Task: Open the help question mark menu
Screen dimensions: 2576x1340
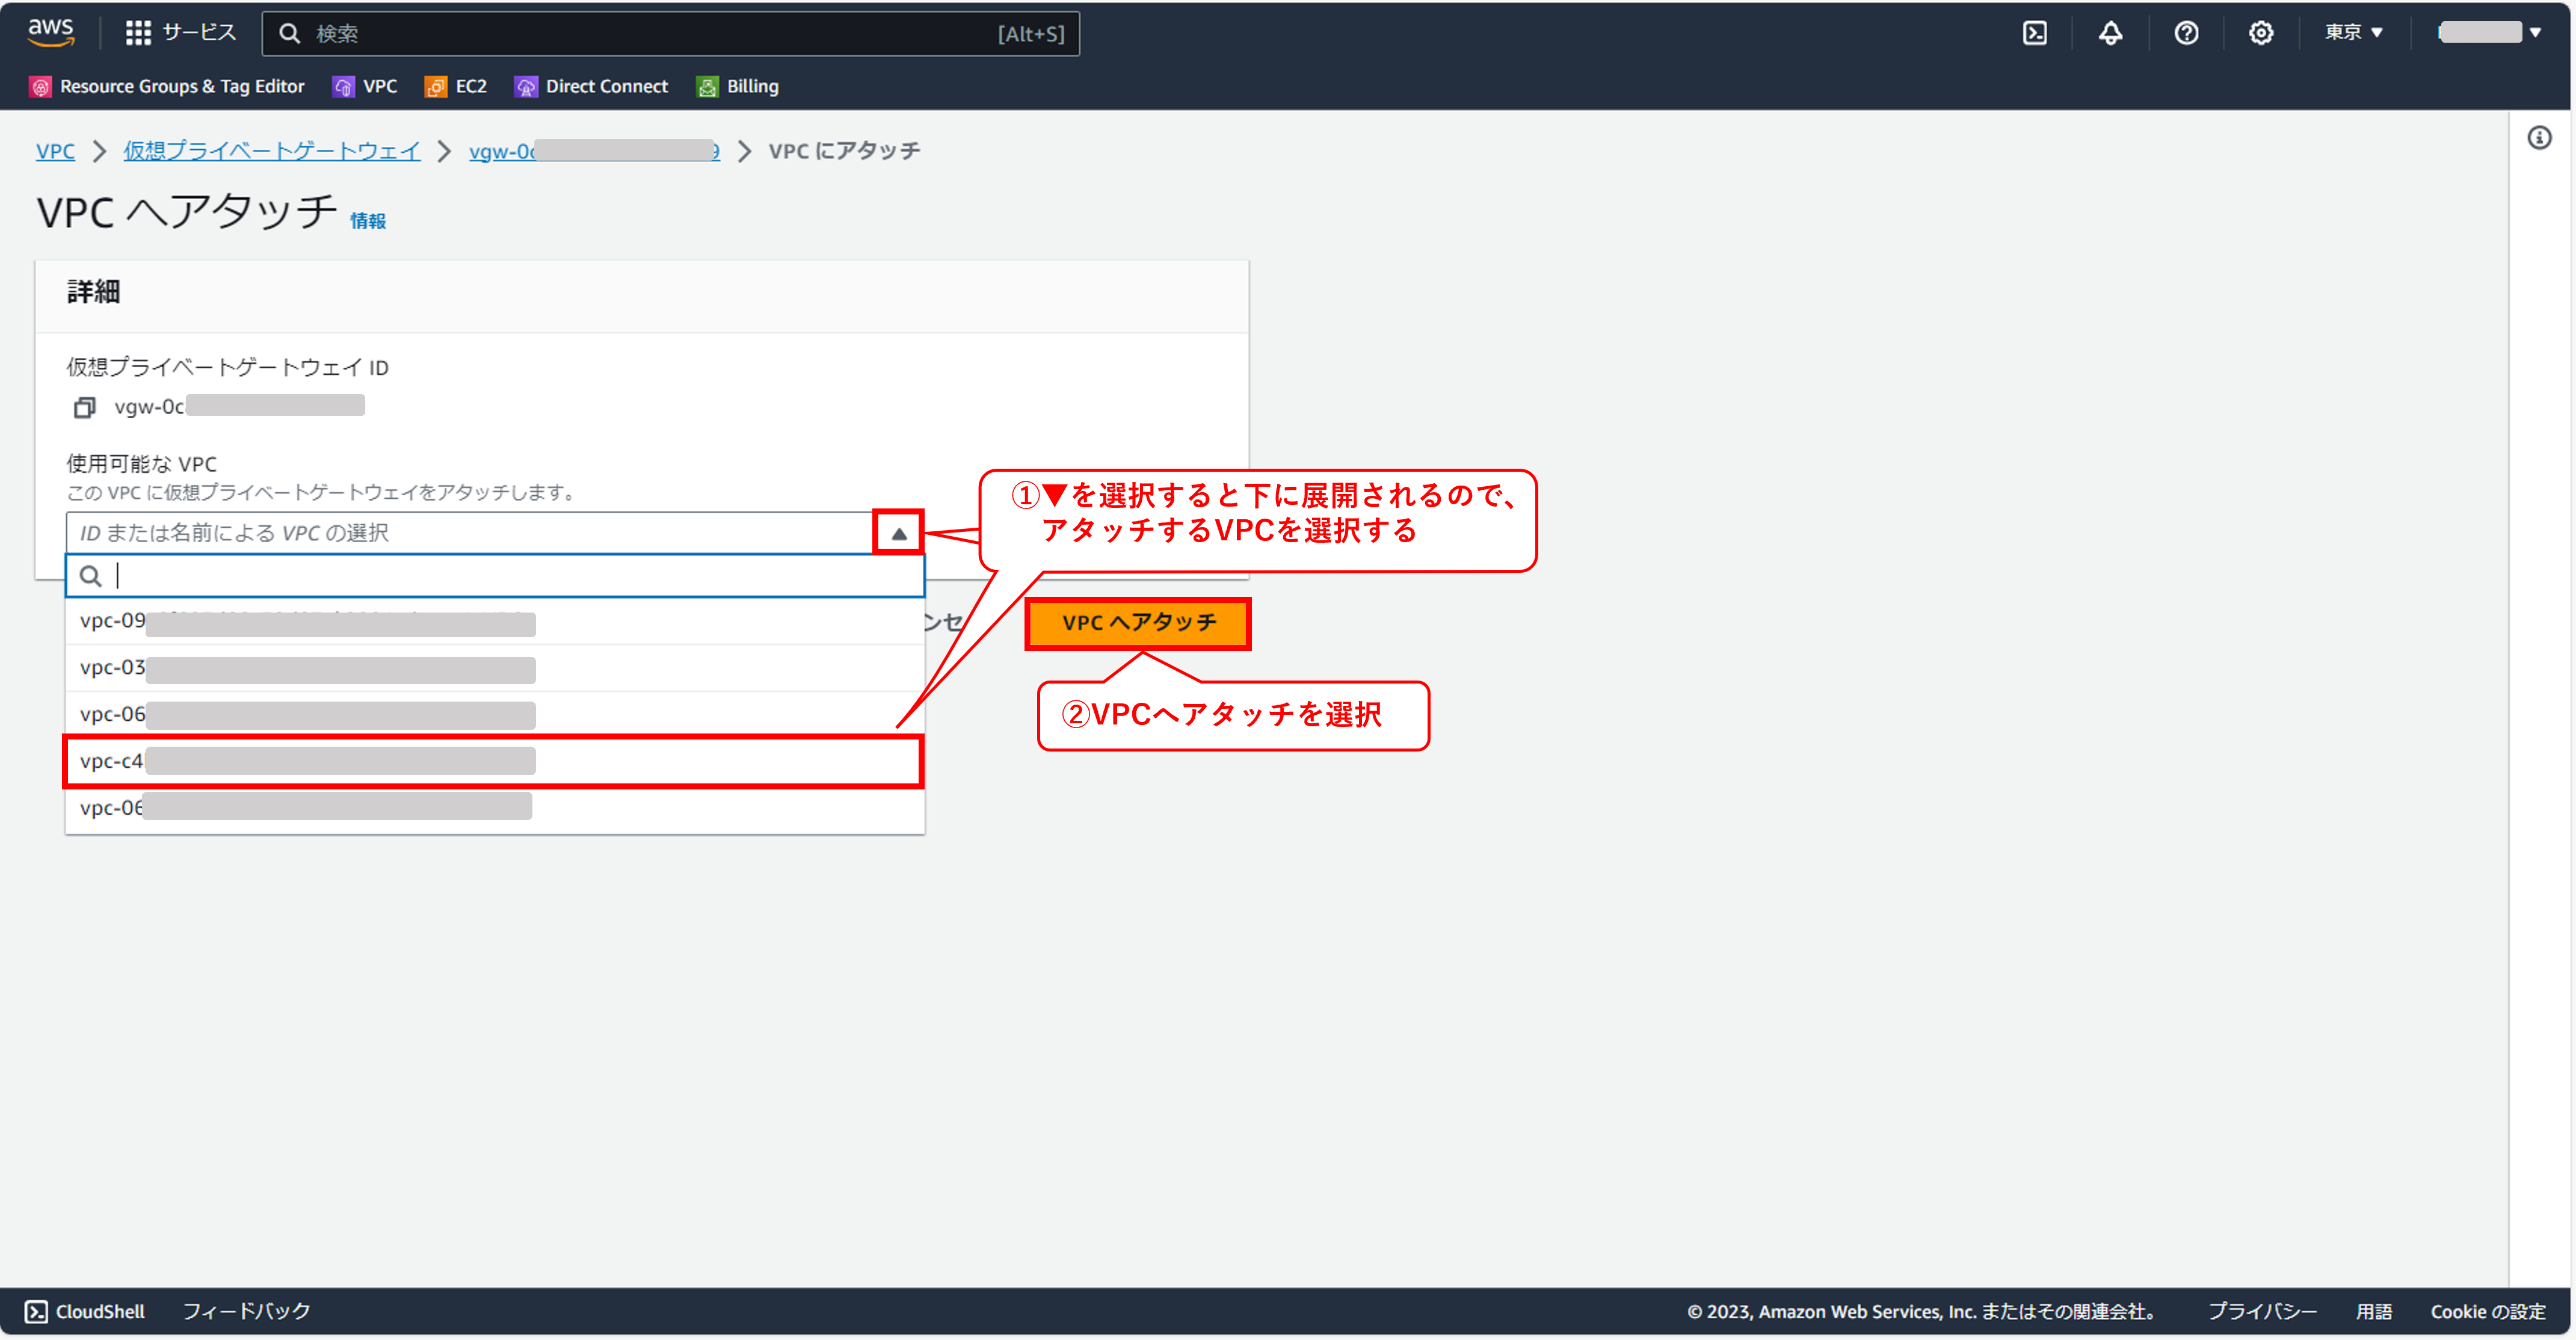Action: 2186,32
